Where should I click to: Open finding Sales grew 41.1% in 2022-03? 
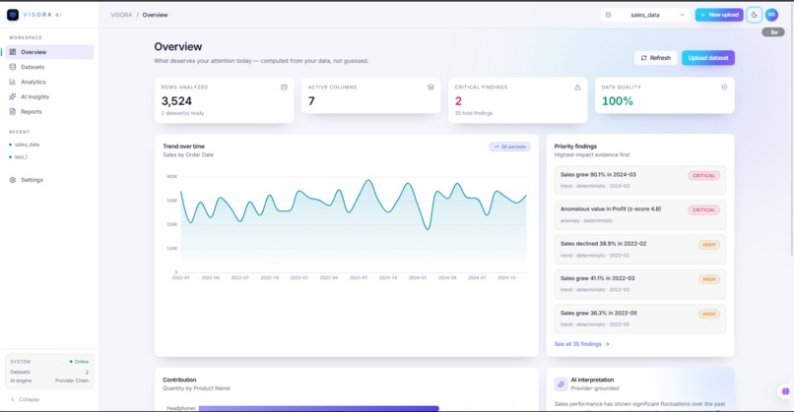[640, 284]
